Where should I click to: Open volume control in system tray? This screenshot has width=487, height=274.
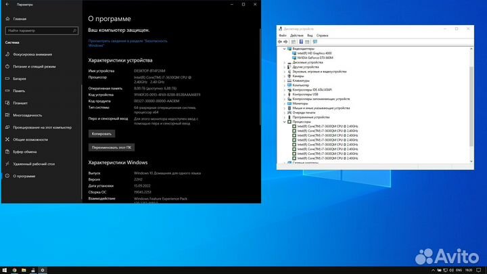point(451,270)
